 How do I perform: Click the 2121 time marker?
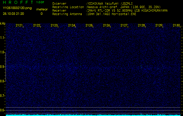click(x=19, y=26)
